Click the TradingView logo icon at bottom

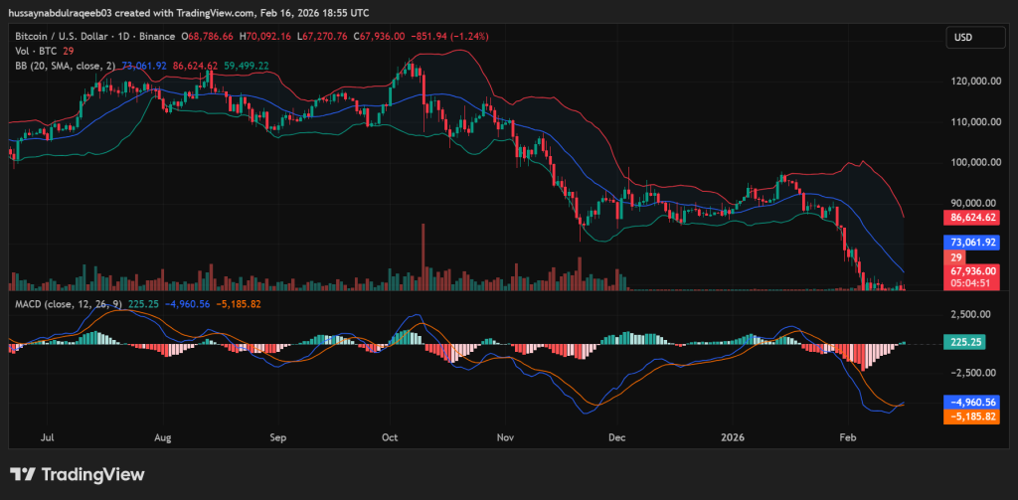pos(23,475)
